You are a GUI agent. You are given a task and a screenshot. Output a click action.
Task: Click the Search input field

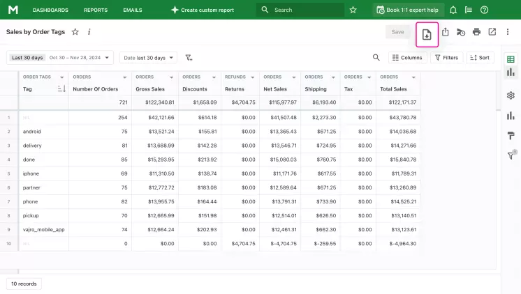[300, 10]
